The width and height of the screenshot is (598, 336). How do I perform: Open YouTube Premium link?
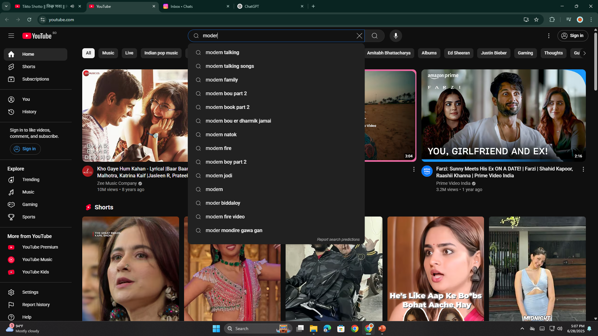(x=36, y=247)
